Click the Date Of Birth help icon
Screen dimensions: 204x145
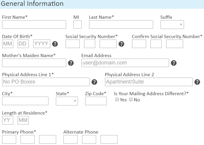pyautogui.click(x=55, y=44)
